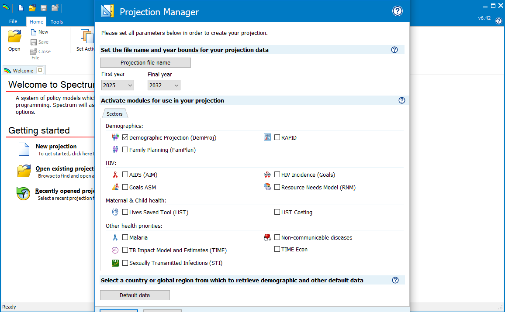Check the Lives Saved Tool (LiST) checkbox

tap(125, 212)
